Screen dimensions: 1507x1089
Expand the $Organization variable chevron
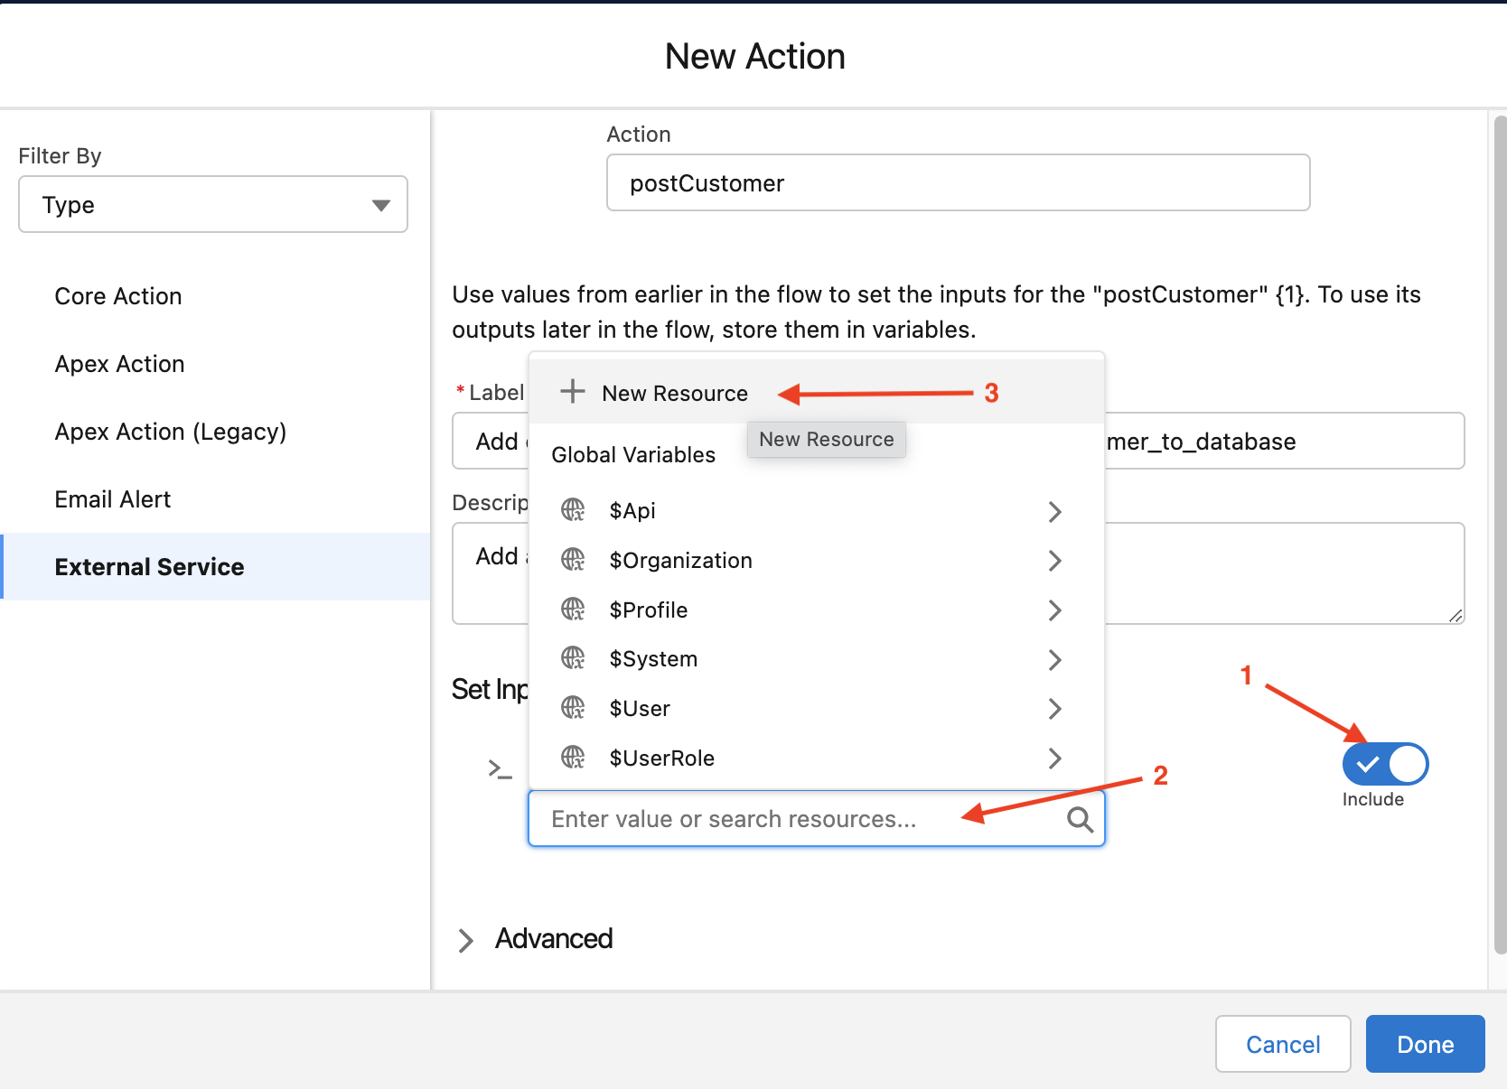tap(1054, 561)
